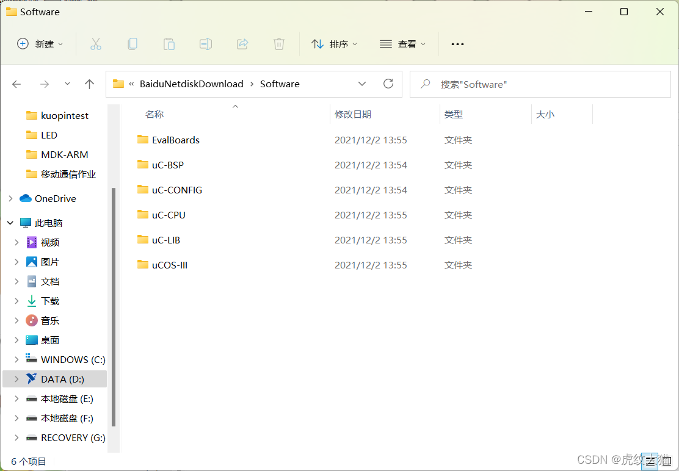Open recent locations dropdown chevron

pos(67,84)
